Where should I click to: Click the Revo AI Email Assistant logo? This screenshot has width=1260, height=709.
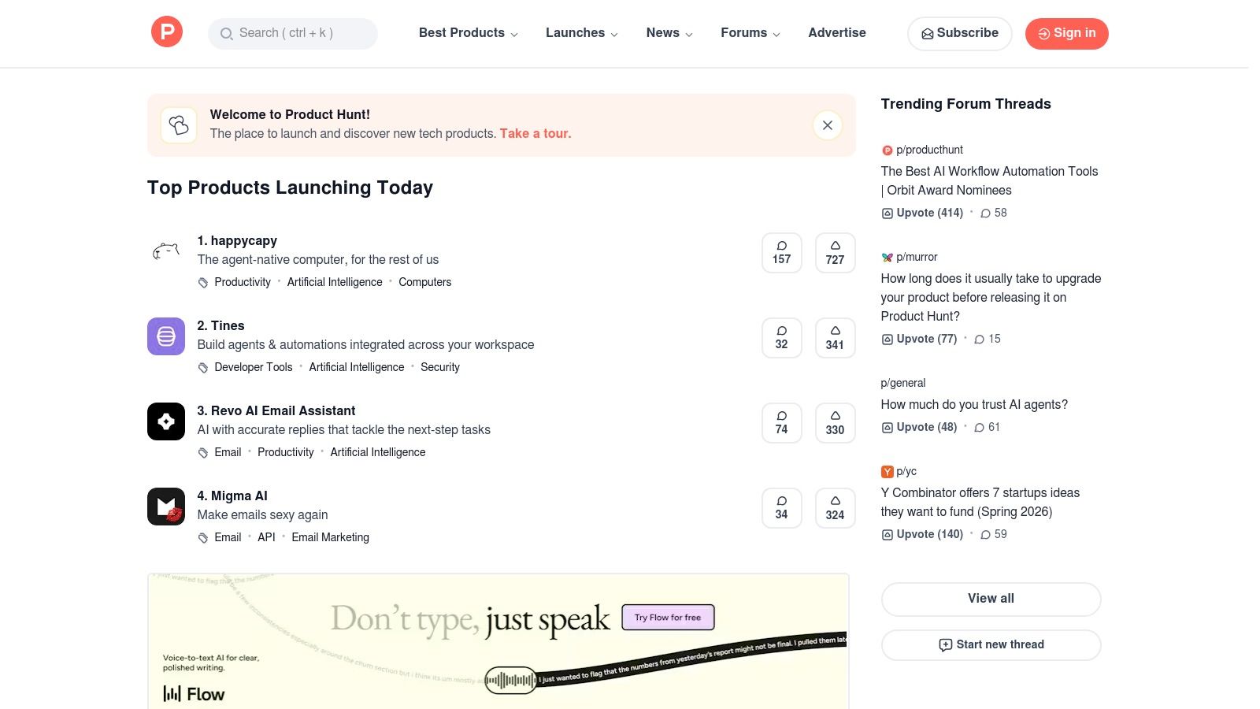[x=165, y=421]
